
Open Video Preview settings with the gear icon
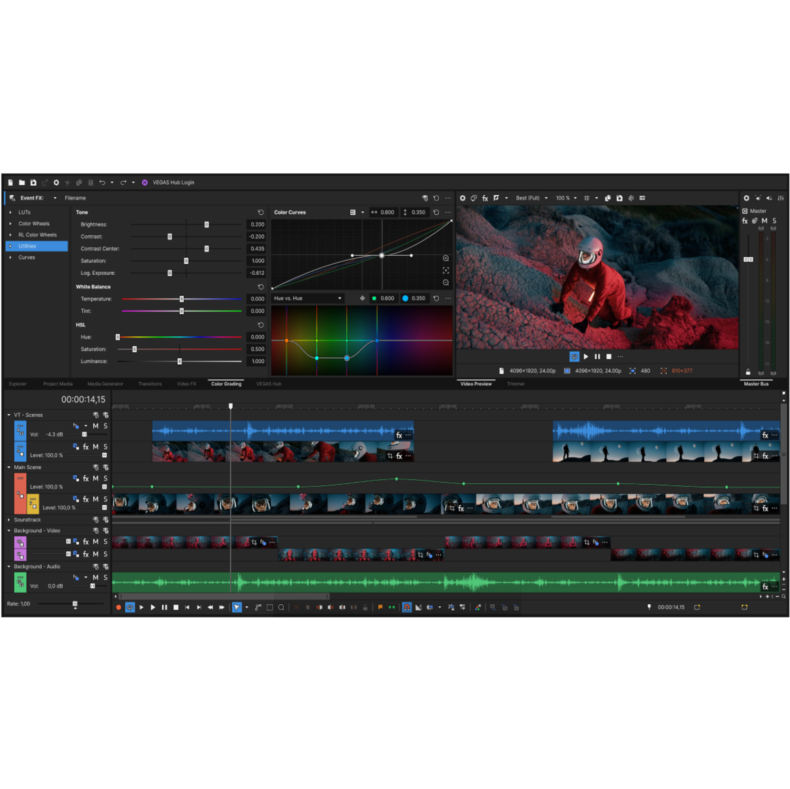click(462, 198)
